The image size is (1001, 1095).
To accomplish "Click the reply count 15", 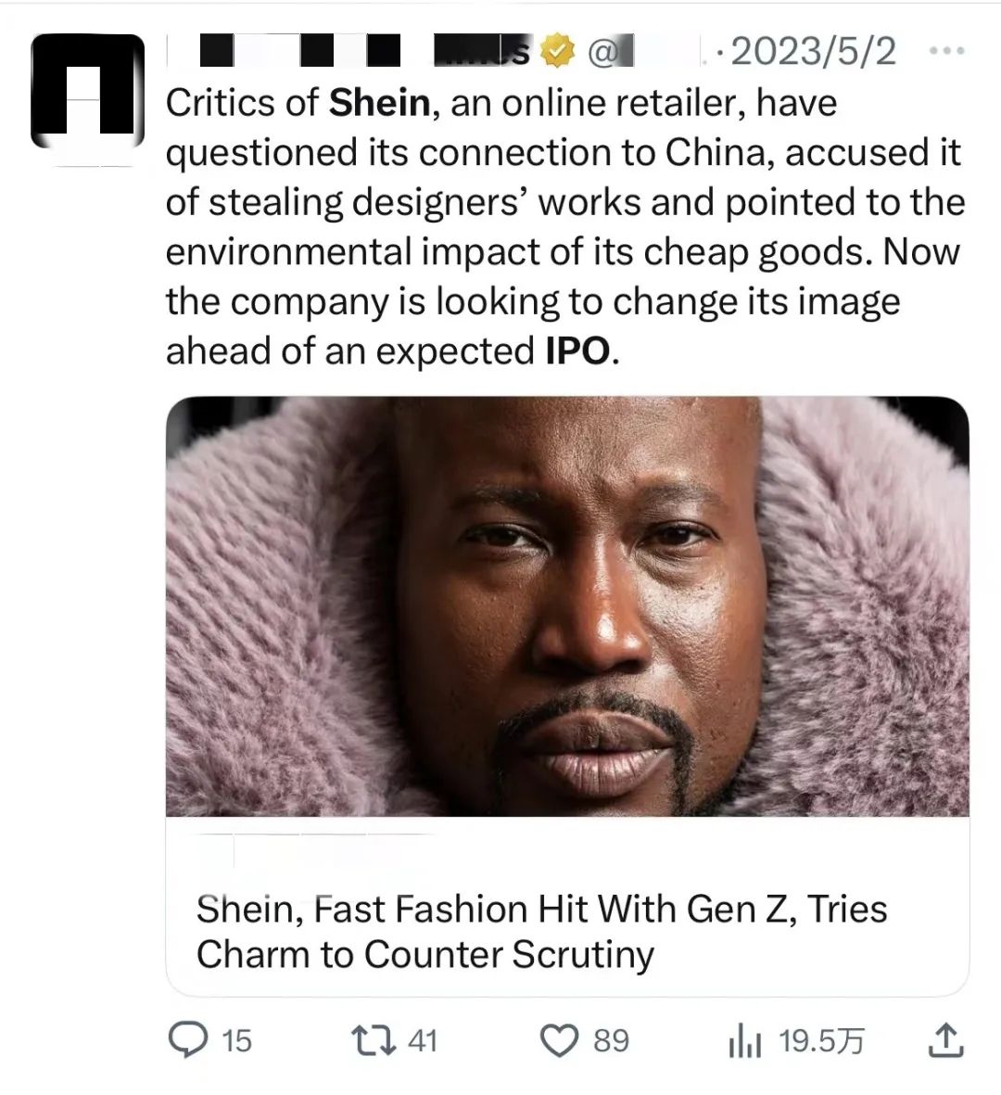I will (x=237, y=1041).
